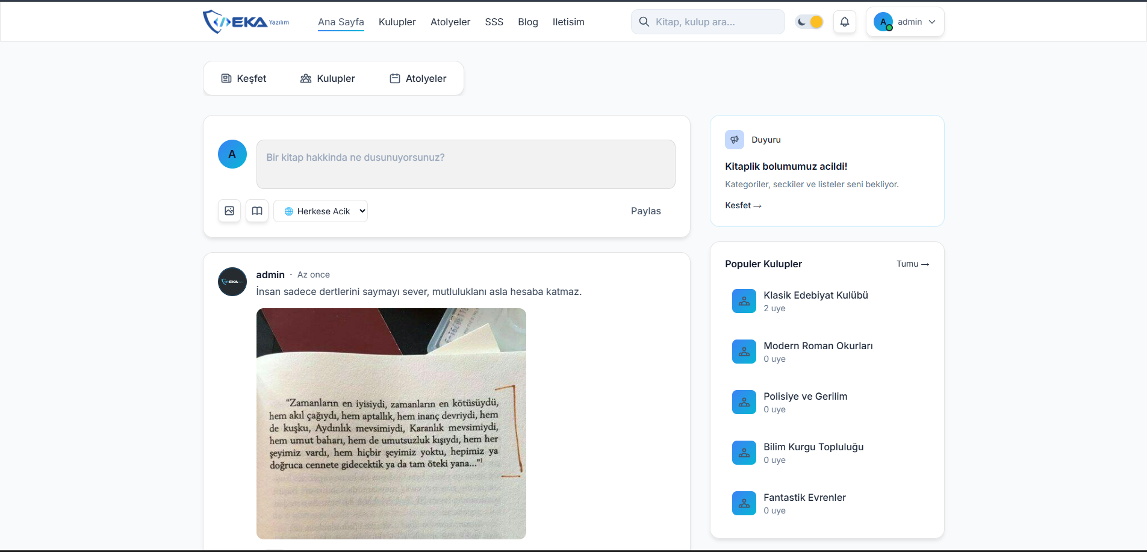Expand the admin user menu

(905, 22)
